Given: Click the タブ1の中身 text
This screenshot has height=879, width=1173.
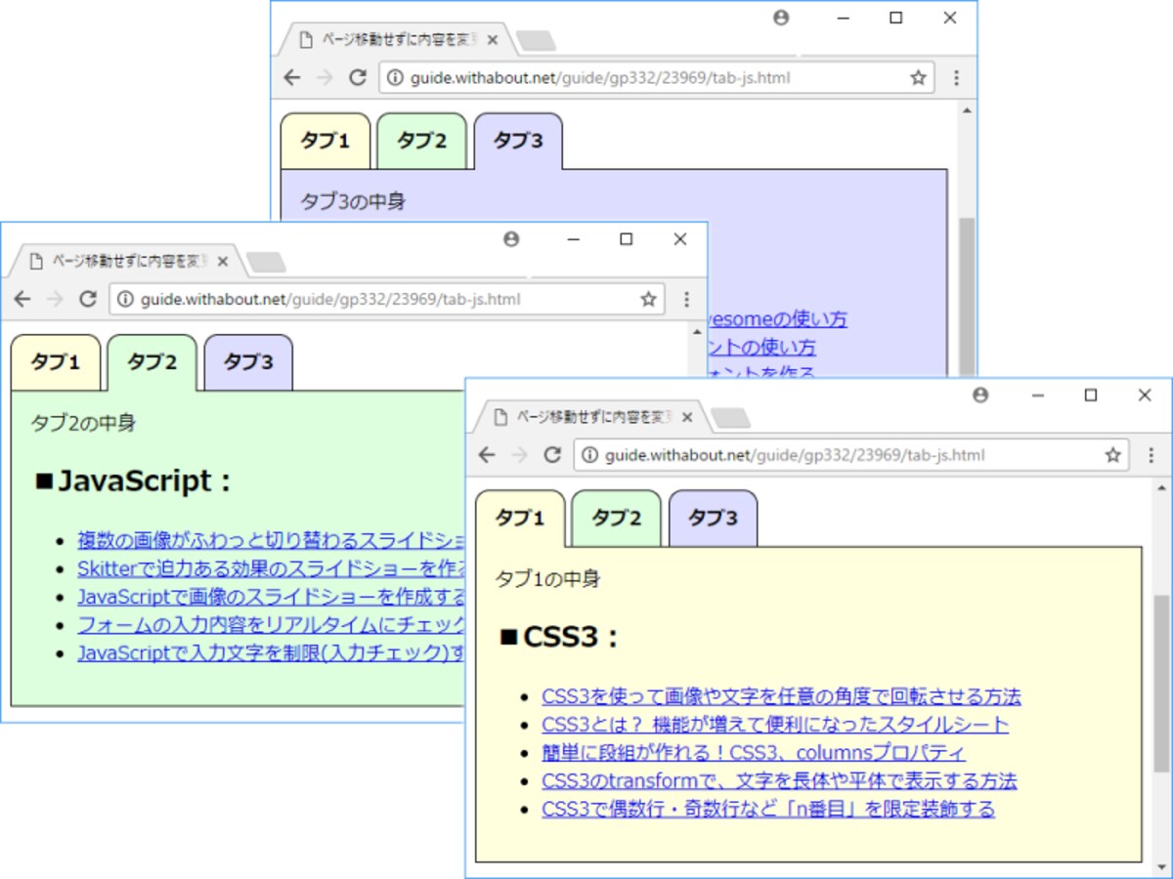Looking at the screenshot, I should click(x=547, y=579).
